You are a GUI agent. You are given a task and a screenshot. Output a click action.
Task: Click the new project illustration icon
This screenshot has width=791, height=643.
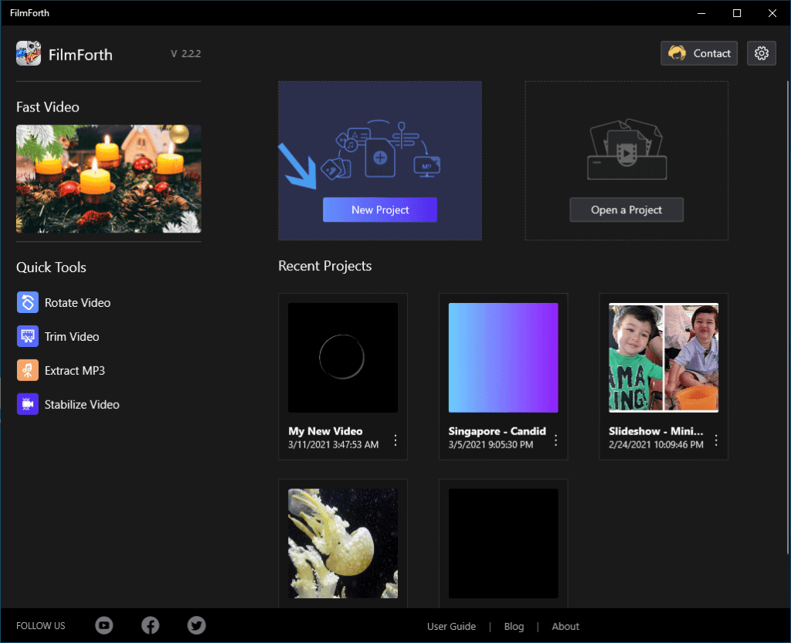380,150
